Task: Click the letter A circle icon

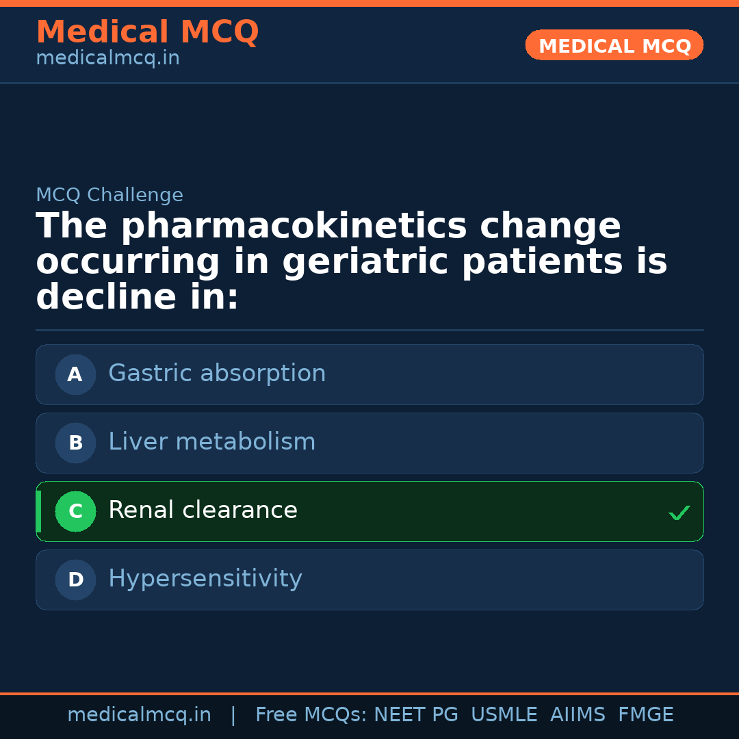Action: pyautogui.click(x=75, y=374)
